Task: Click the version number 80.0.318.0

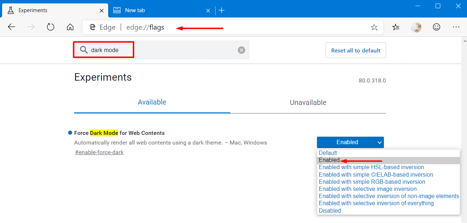Action: tap(372, 81)
